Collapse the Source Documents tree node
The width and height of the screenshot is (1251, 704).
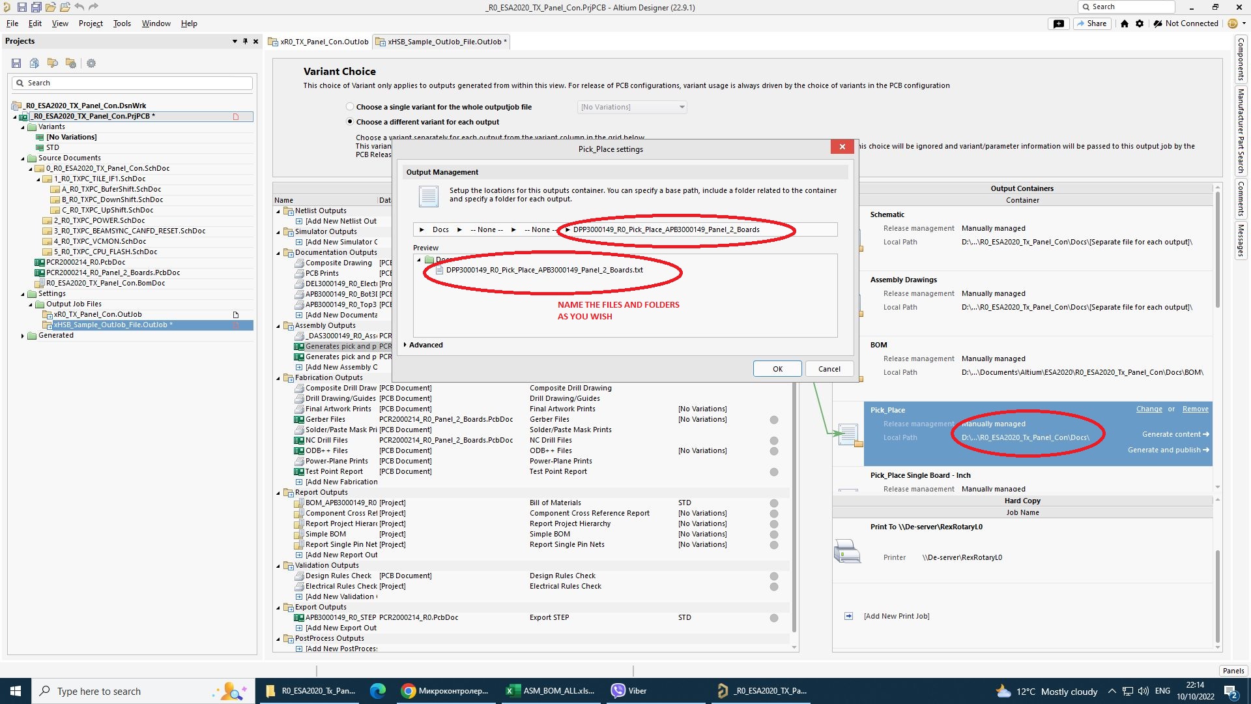pyautogui.click(x=23, y=158)
